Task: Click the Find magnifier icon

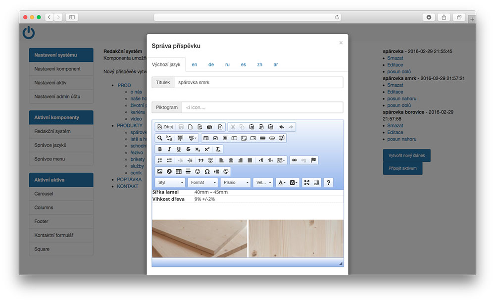Action: pos(160,138)
